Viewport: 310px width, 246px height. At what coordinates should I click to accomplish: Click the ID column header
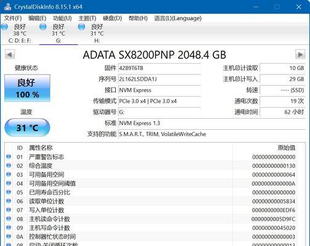(x=20, y=148)
